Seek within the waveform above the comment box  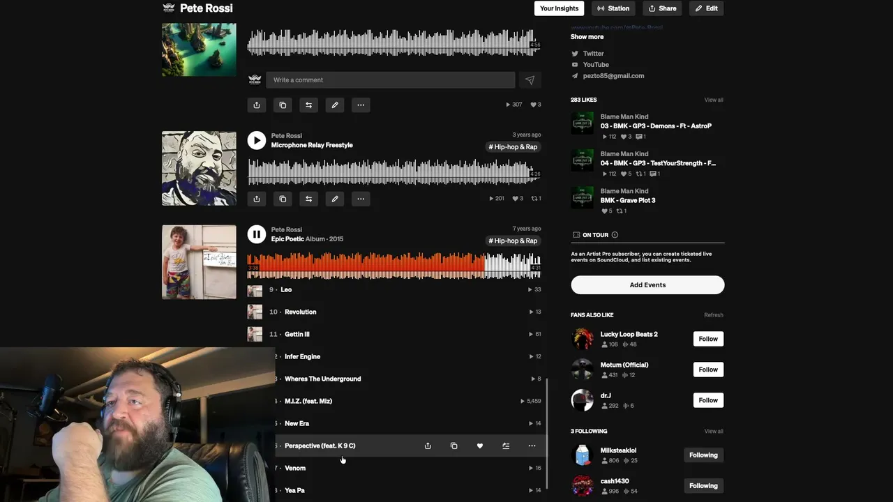coord(394,43)
